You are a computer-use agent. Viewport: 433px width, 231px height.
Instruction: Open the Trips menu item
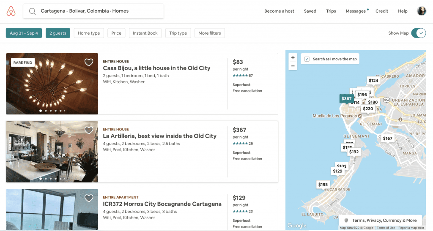331,11
